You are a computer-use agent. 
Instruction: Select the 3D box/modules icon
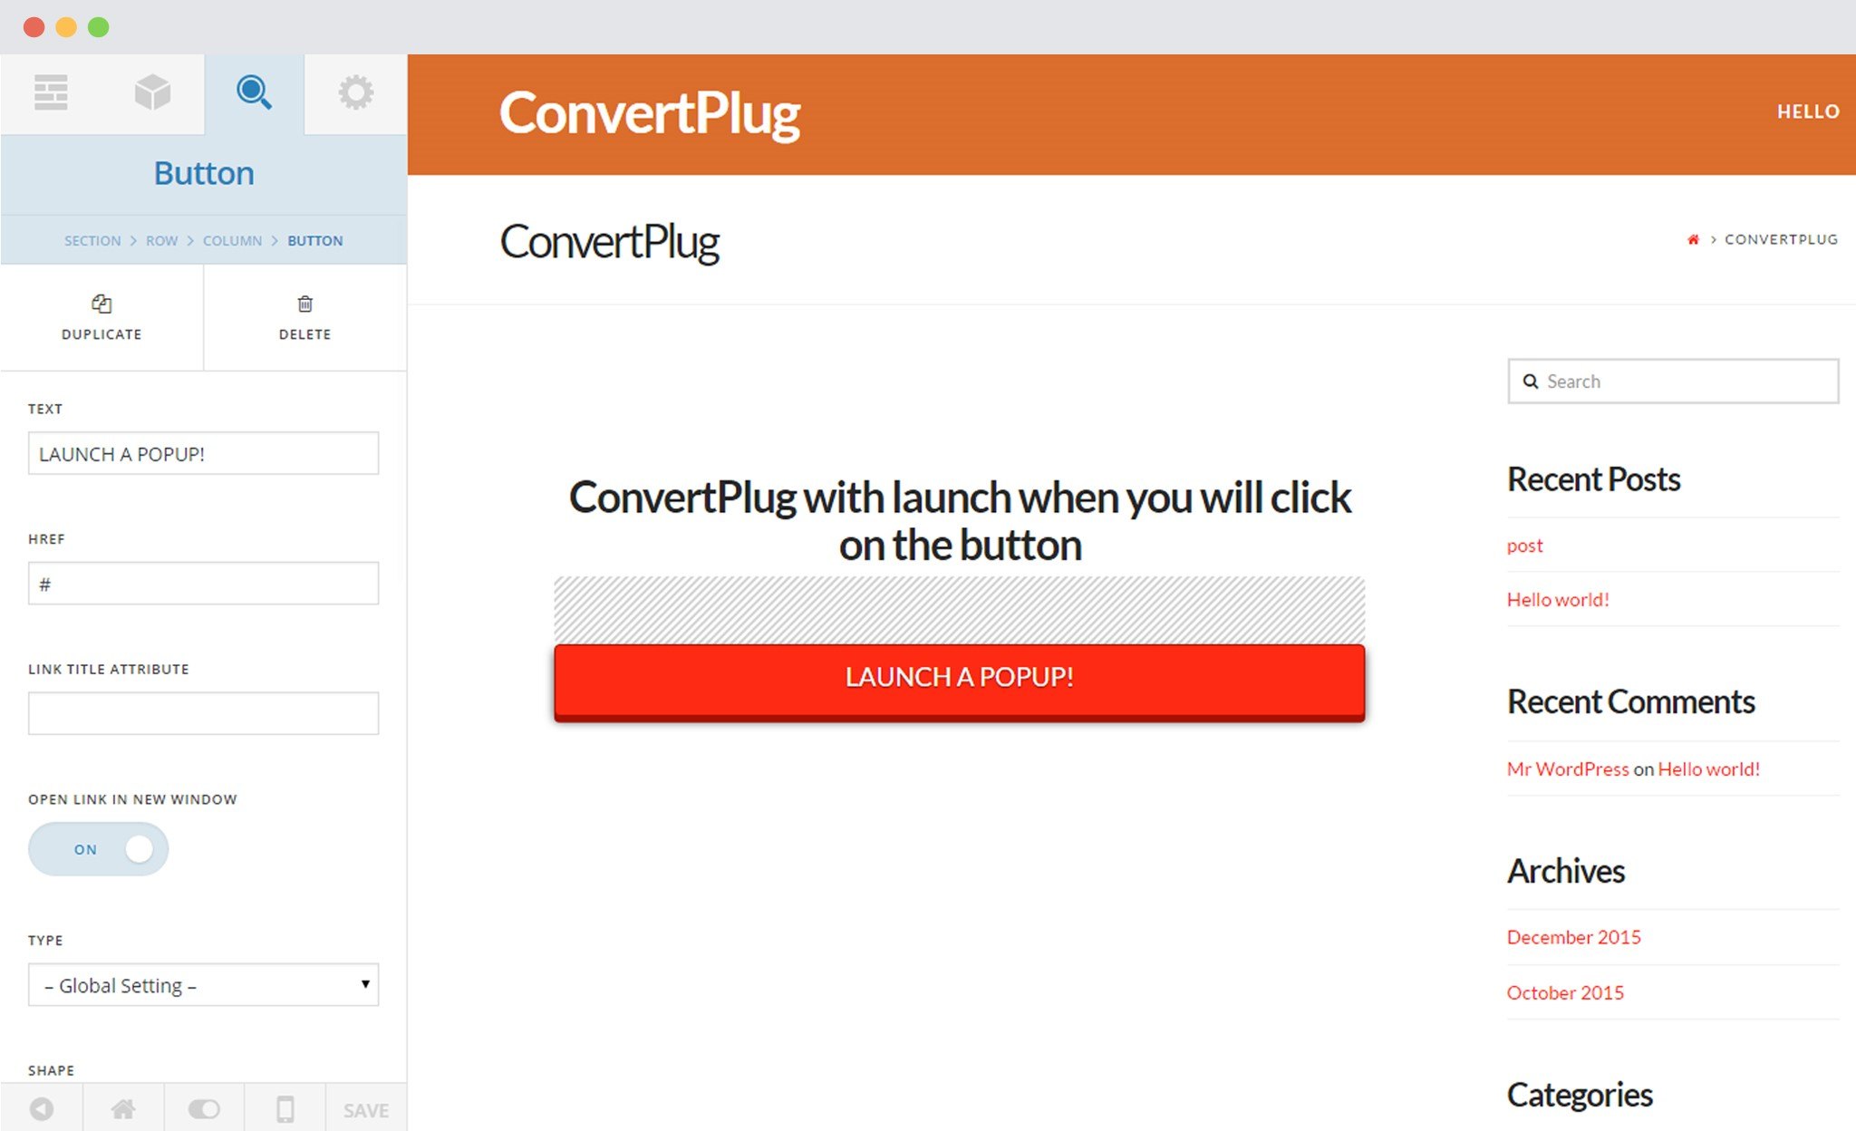tap(152, 94)
